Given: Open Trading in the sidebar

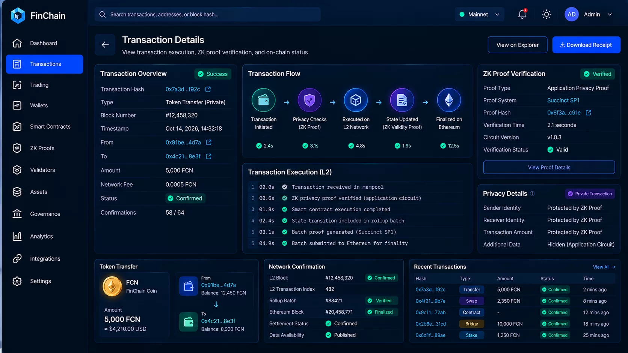Looking at the screenshot, I should [44, 85].
